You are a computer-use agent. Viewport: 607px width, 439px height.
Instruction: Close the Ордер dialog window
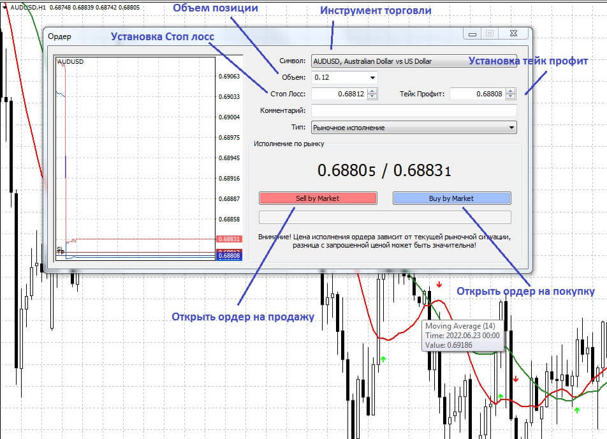pos(515,34)
